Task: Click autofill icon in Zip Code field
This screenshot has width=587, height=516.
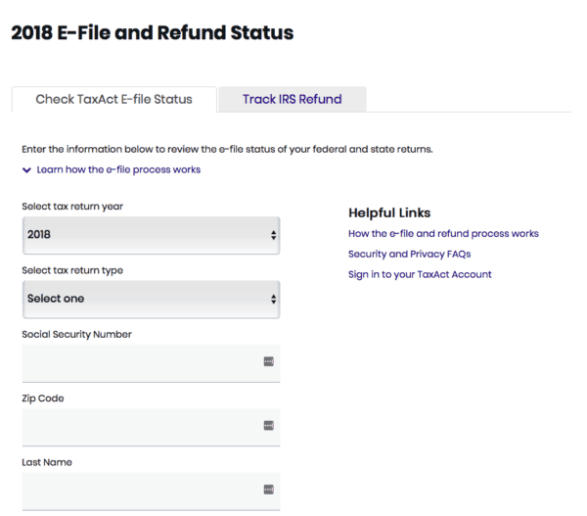Action: 269,426
